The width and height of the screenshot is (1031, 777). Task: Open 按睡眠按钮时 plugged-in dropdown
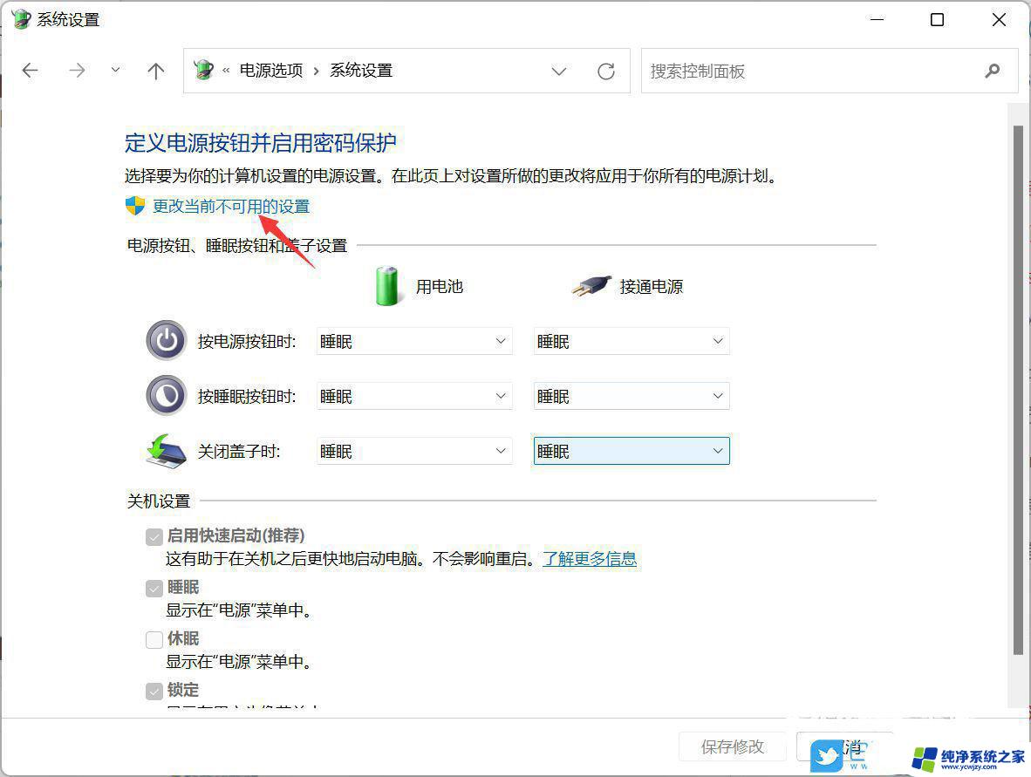[631, 397]
